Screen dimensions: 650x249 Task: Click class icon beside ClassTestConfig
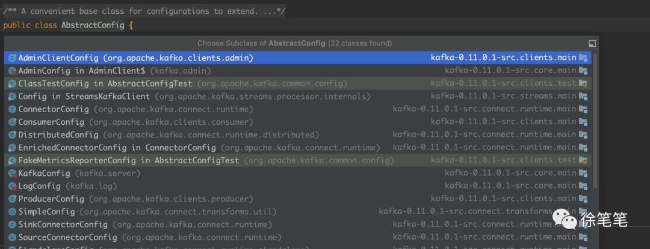pos(13,84)
